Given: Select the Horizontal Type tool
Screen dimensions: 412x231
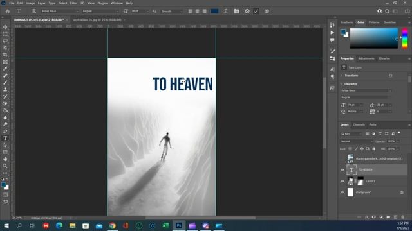Looking at the screenshot, I should [5, 138].
